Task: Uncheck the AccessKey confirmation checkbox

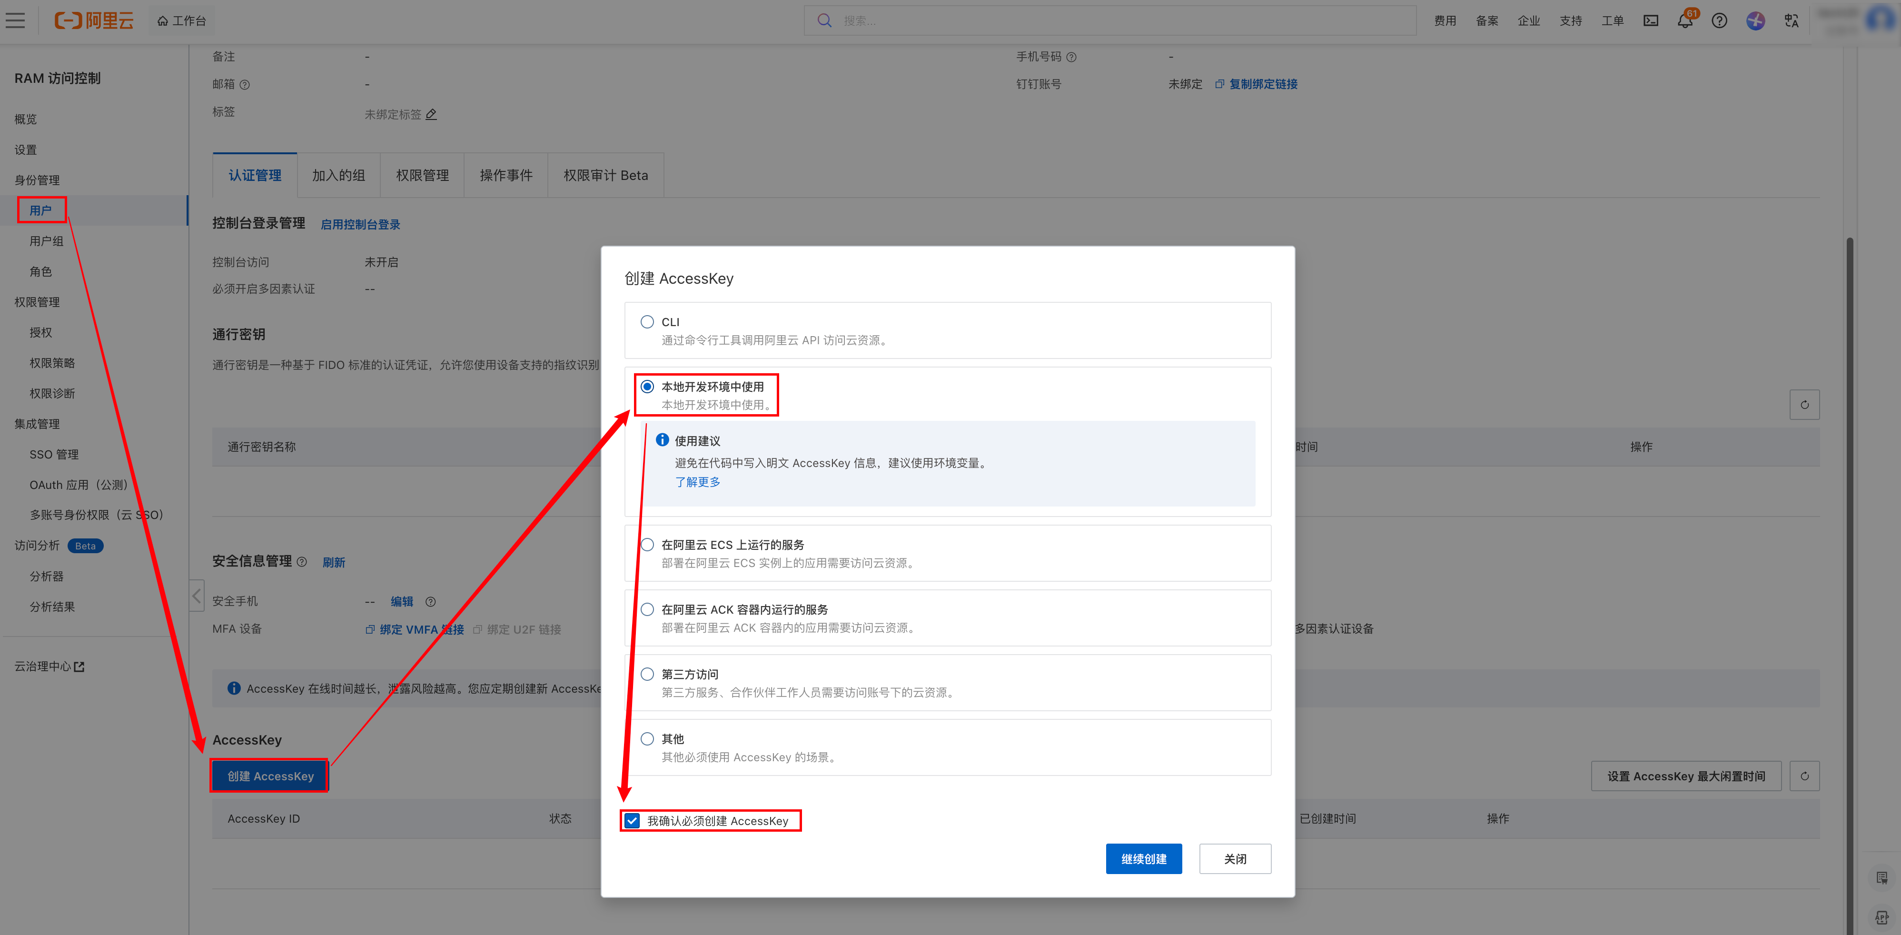Action: [x=633, y=821]
